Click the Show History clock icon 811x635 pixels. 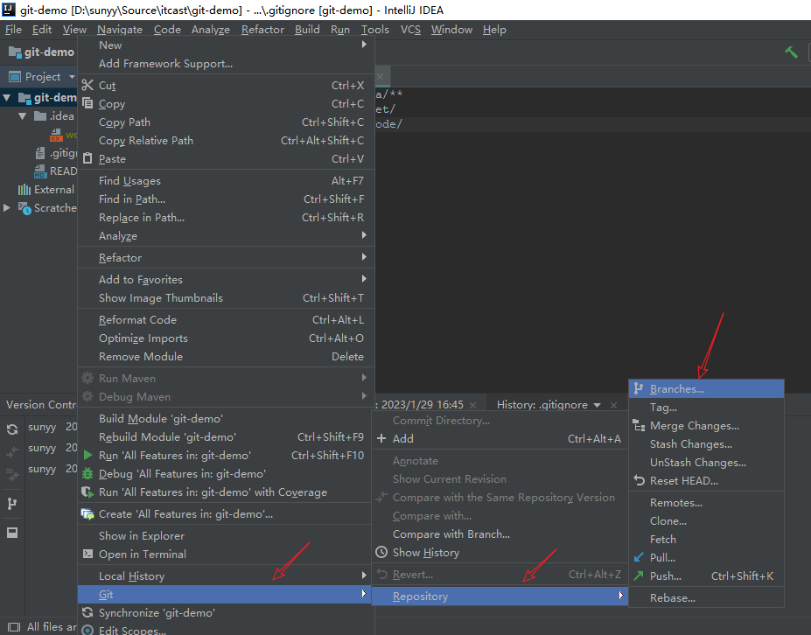(x=381, y=552)
